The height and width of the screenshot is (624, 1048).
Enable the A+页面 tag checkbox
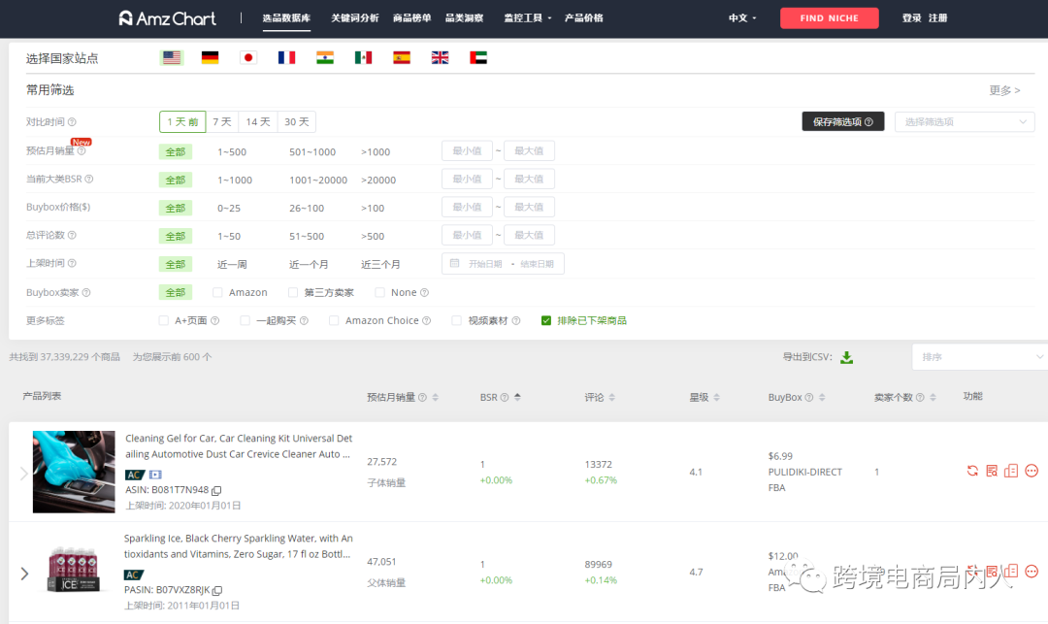tap(164, 320)
